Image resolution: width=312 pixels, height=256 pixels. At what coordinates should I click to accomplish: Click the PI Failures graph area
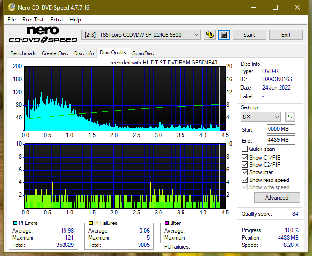[125, 176]
